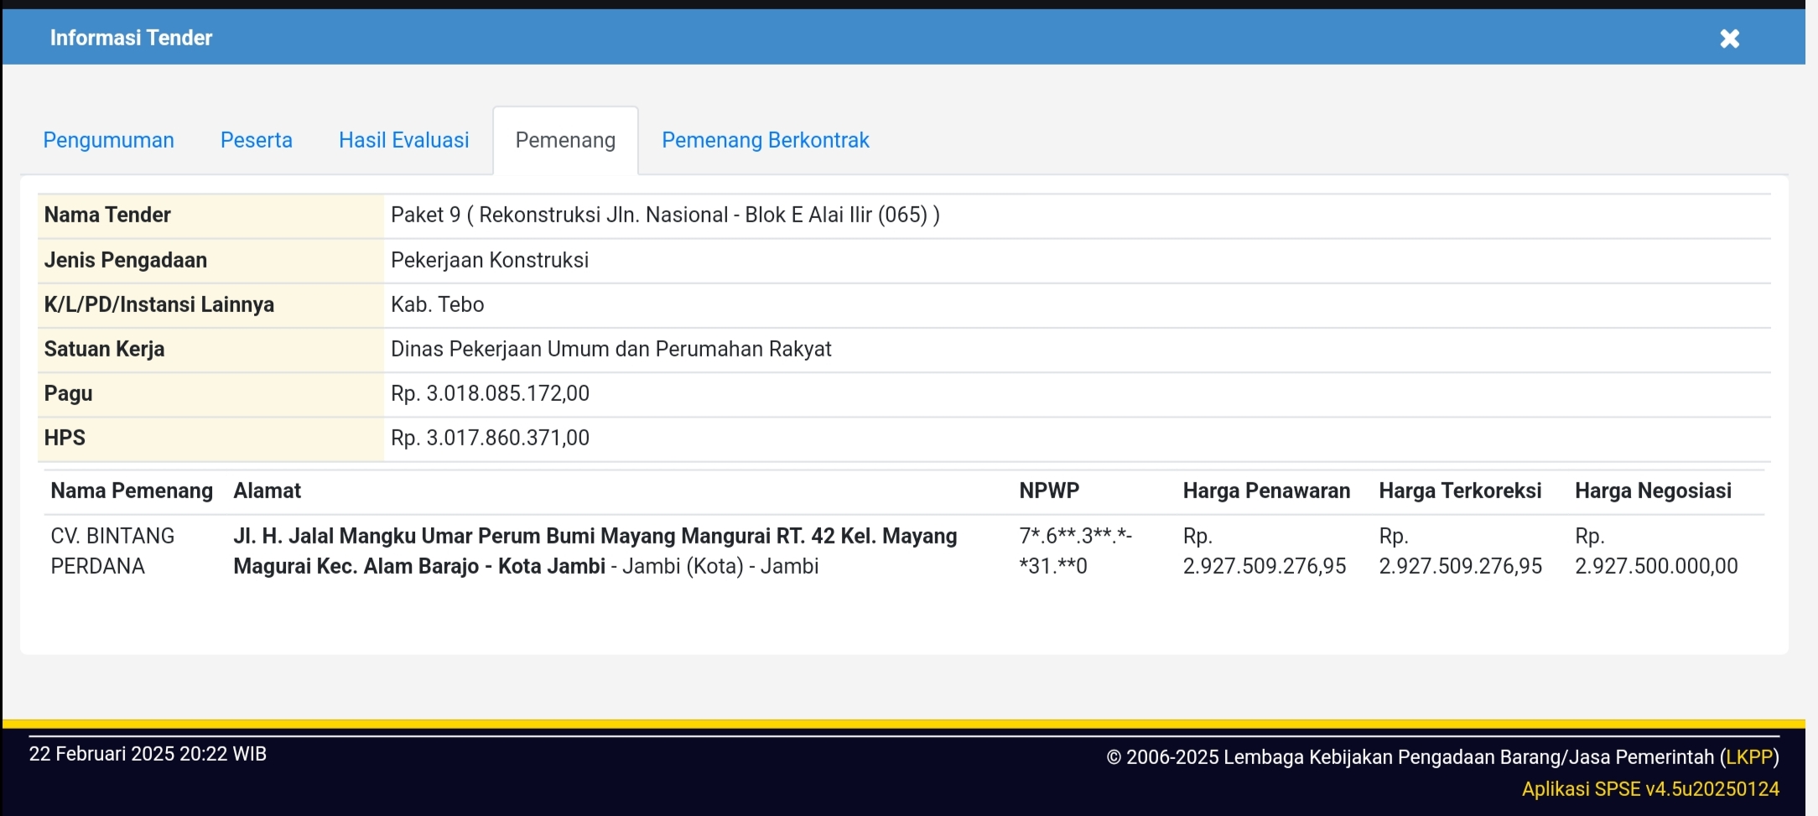
Task: Click winner name CV. BINTANG PERDANA
Action: [x=112, y=551]
